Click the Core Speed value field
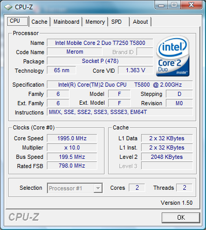Viewport: 206px width, 230px height. 72,138
